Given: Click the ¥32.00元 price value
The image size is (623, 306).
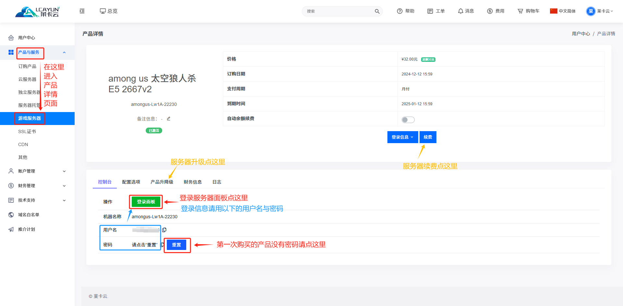Looking at the screenshot, I should pyautogui.click(x=409, y=59).
